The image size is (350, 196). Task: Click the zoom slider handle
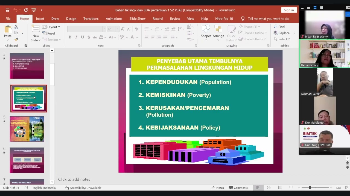click(310, 188)
